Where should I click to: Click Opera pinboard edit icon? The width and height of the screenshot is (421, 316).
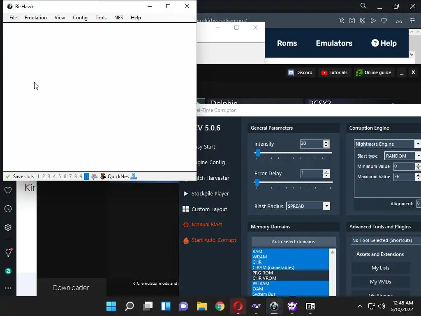pyautogui.click(x=341, y=21)
